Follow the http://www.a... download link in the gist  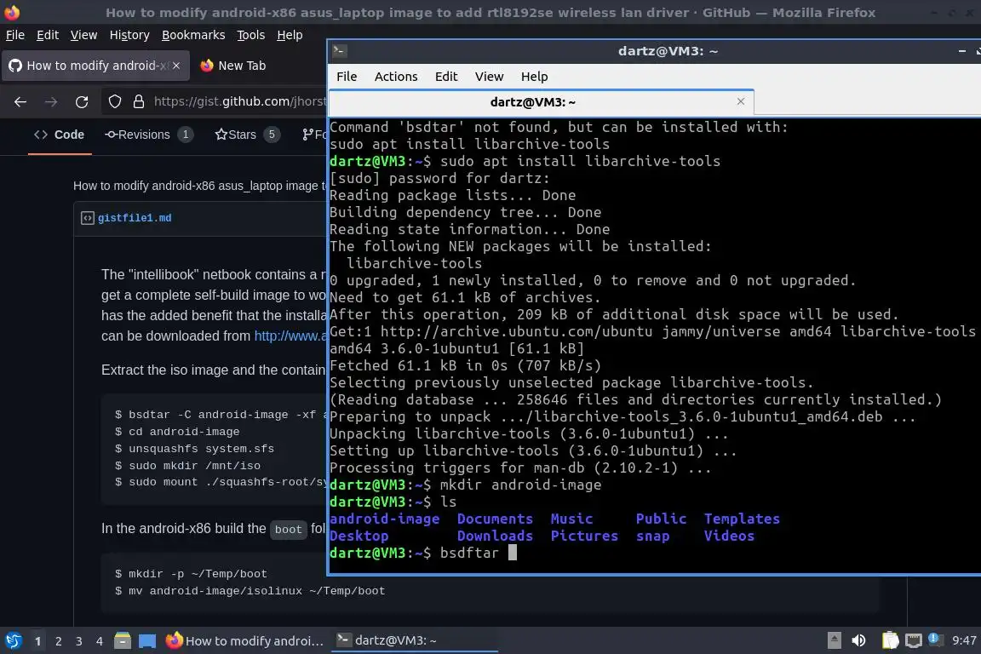(290, 336)
